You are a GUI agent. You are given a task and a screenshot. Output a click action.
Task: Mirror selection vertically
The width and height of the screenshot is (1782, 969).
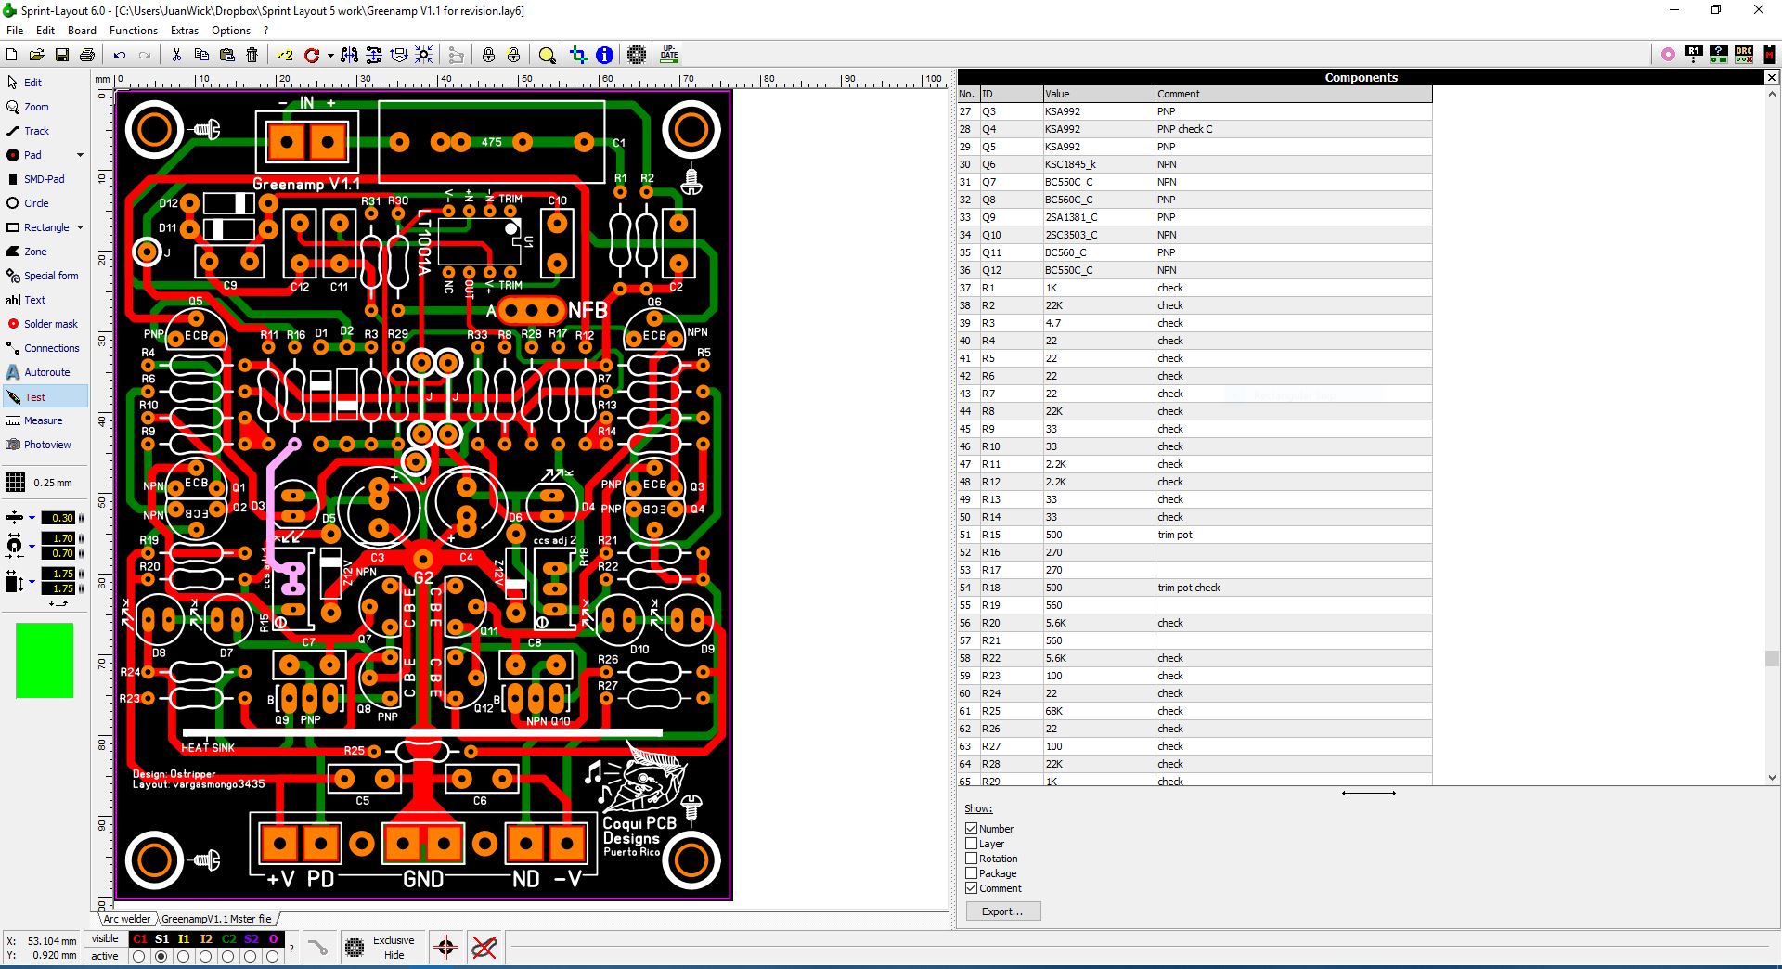[374, 55]
